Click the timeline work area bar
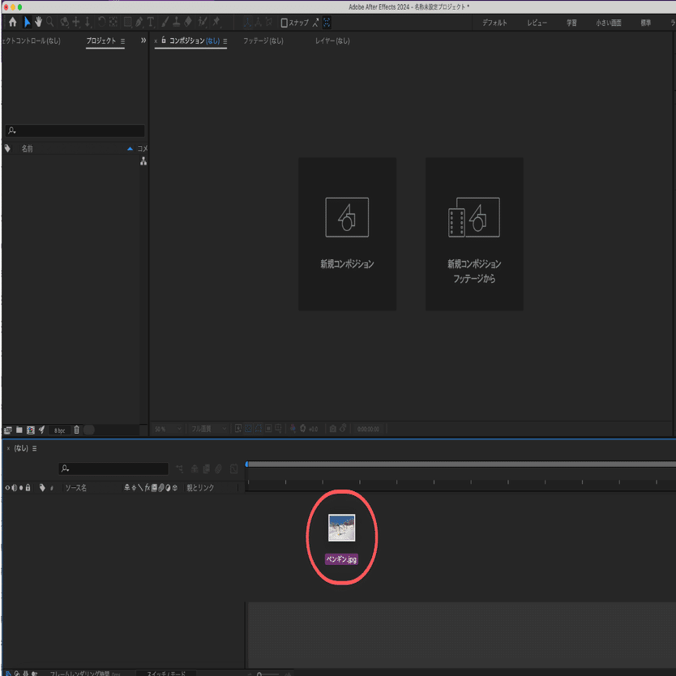Screen dimensions: 676x676 [x=462, y=464]
